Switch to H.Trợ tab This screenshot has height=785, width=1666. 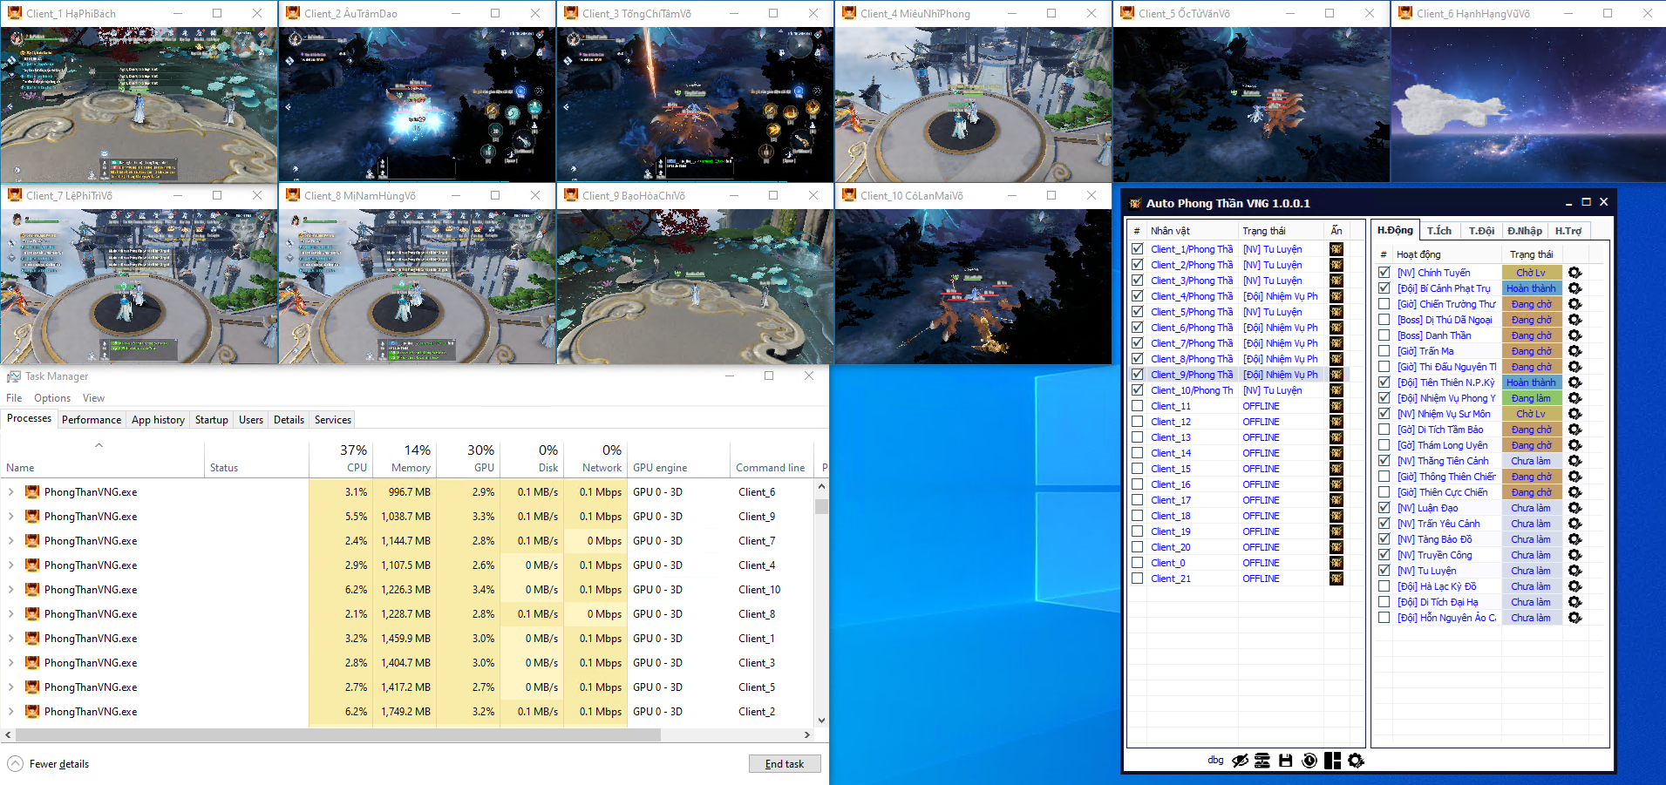1568,231
